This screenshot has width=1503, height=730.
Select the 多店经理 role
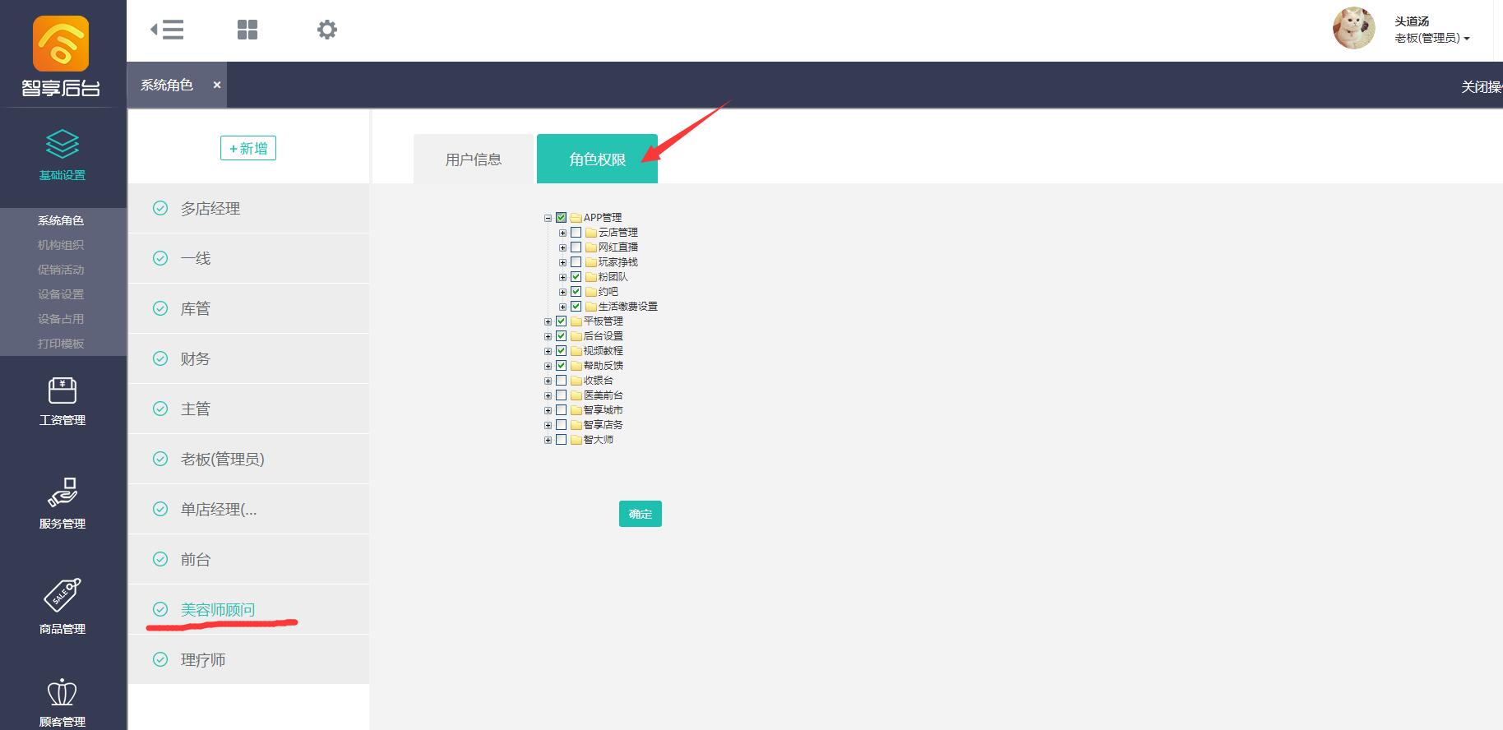pyautogui.click(x=248, y=209)
